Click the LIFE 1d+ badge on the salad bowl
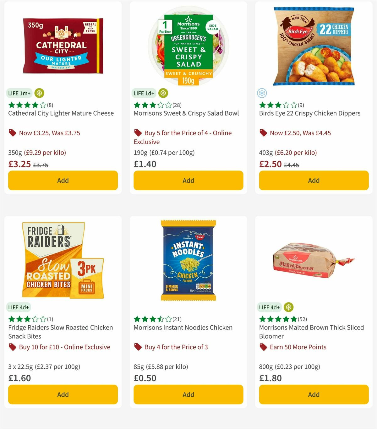This screenshot has width=377, height=429. coord(144,93)
